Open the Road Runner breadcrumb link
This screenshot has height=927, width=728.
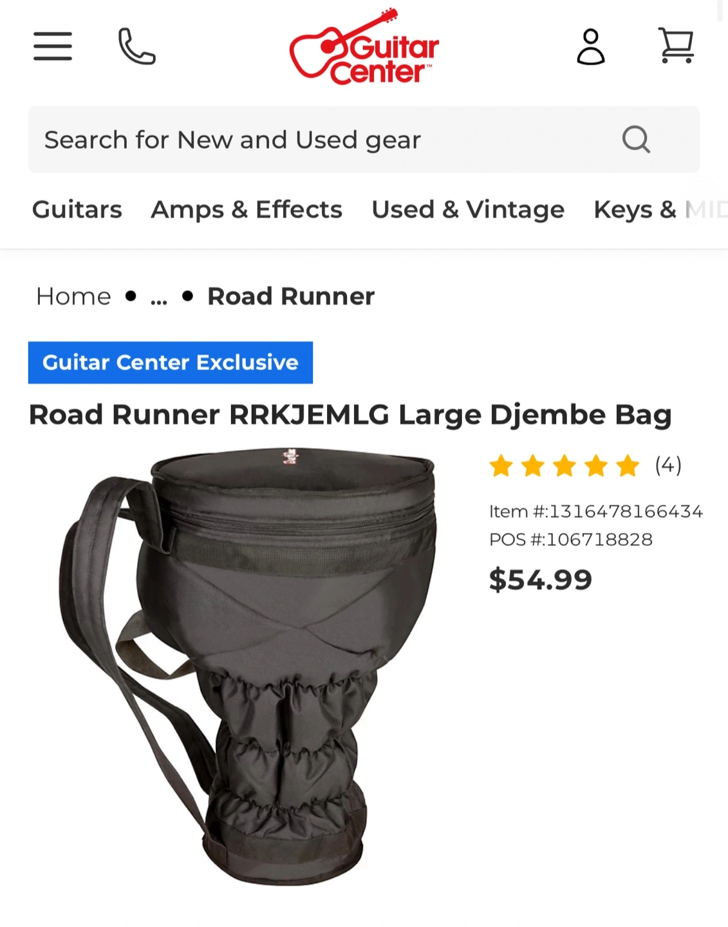pyautogui.click(x=291, y=297)
